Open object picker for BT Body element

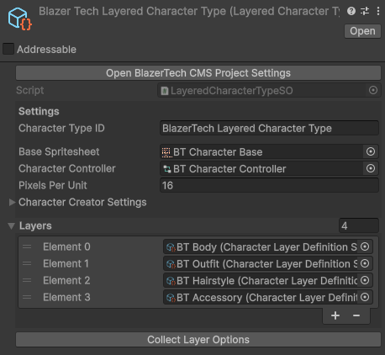click(x=365, y=246)
